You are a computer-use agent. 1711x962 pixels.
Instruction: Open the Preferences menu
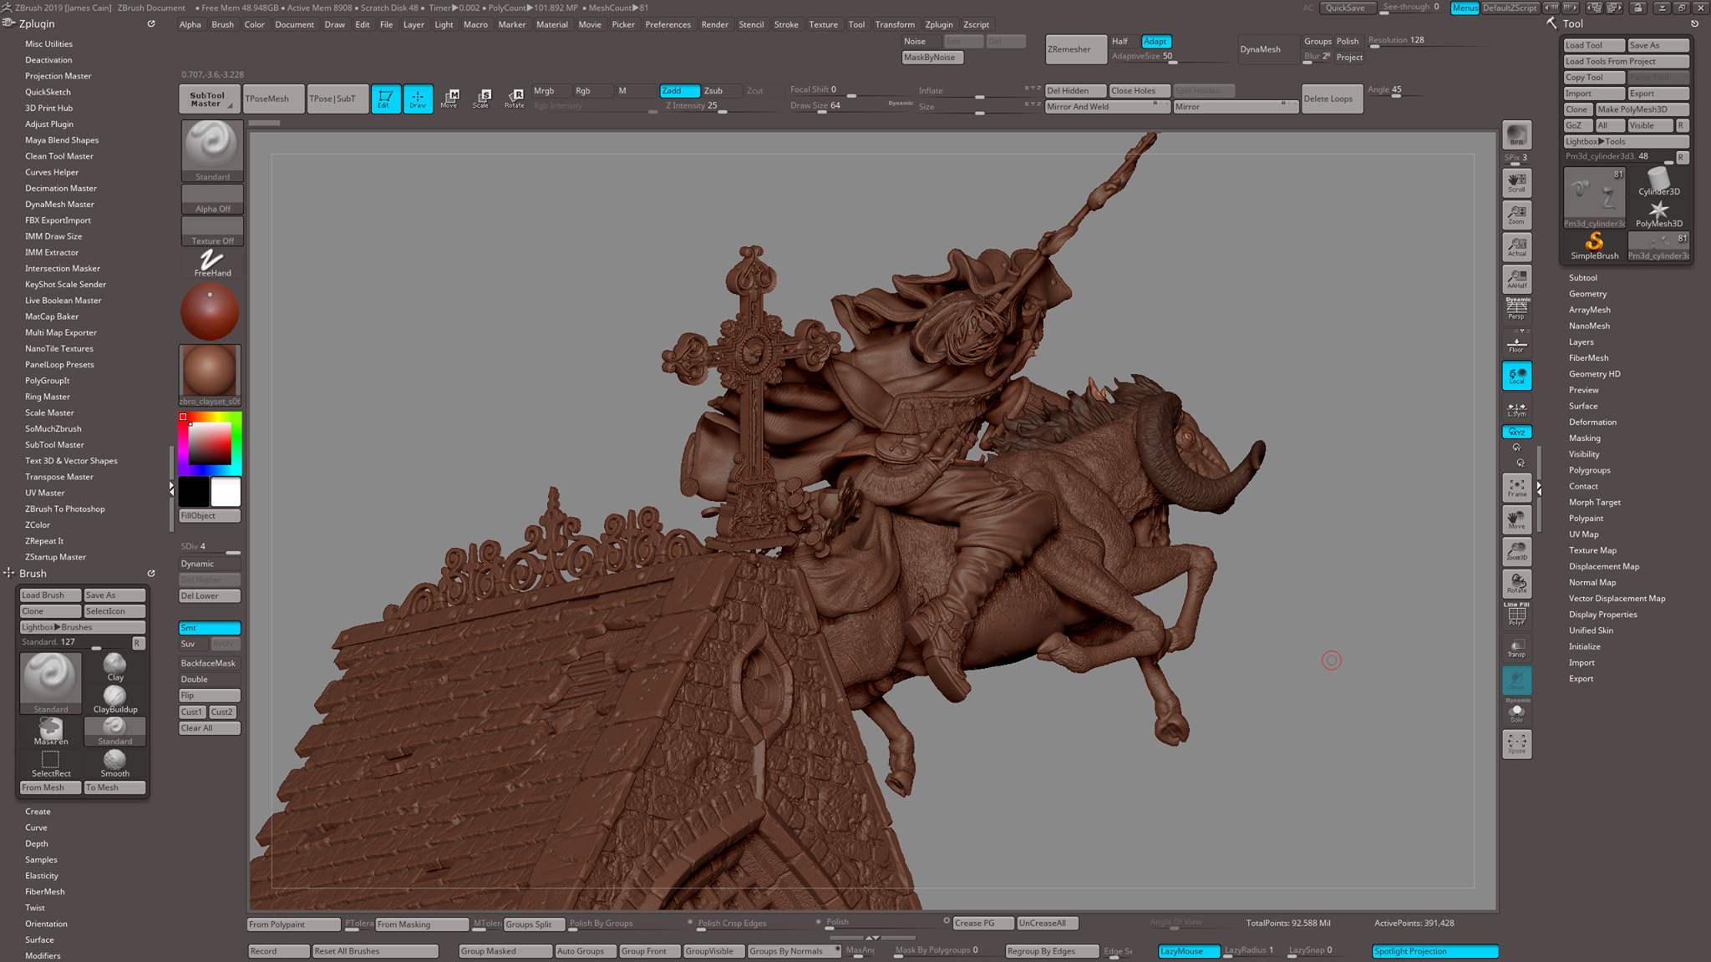[x=668, y=24]
